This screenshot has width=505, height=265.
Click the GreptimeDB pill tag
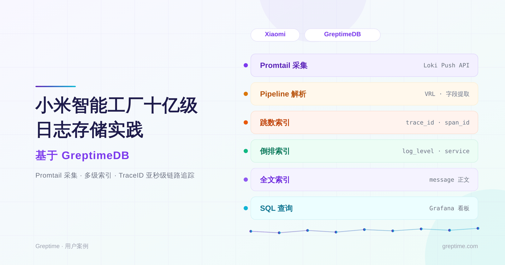click(342, 35)
